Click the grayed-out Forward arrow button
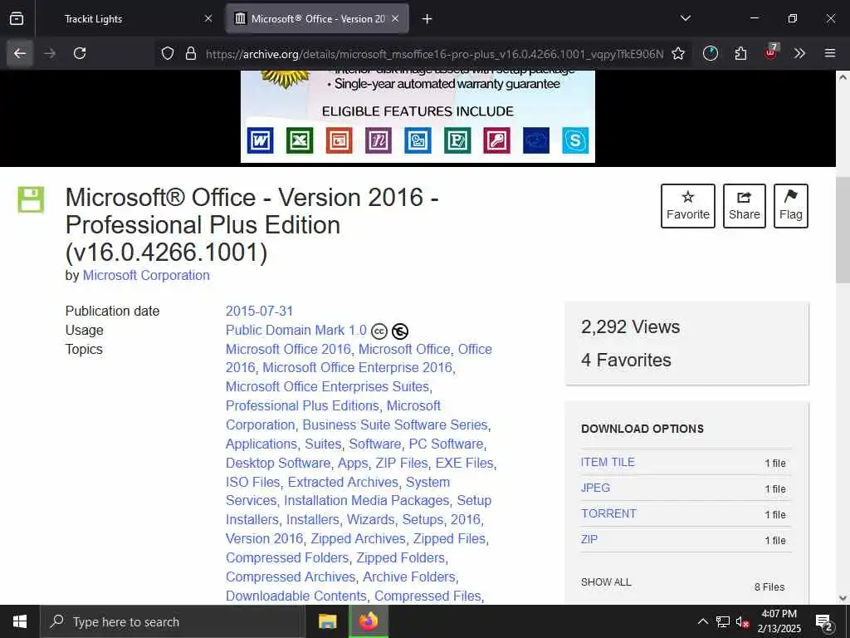Image resolution: width=850 pixels, height=638 pixels. (50, 53)
